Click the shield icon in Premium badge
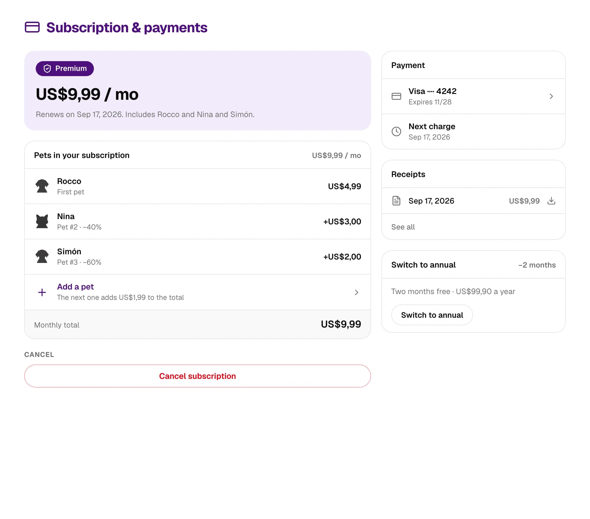 [x=47, y=69]
